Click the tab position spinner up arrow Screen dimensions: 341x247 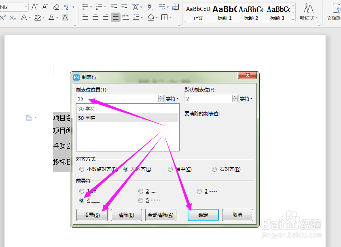coord(161,96)
